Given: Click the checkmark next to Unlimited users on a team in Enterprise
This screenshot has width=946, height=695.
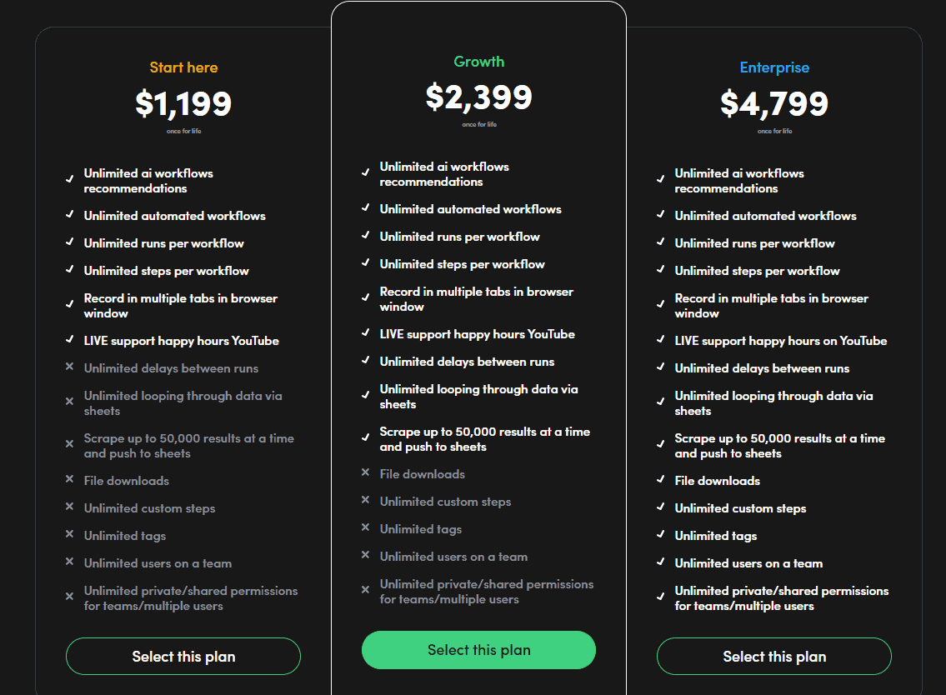Looking at the screenshot, I should click(661, 563).
